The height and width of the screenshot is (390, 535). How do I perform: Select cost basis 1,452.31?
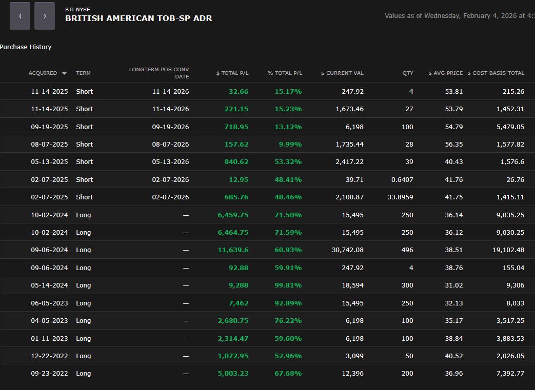tap(510, 109)
